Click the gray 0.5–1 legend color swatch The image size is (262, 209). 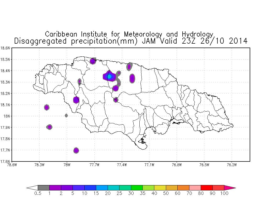point(43,188)
